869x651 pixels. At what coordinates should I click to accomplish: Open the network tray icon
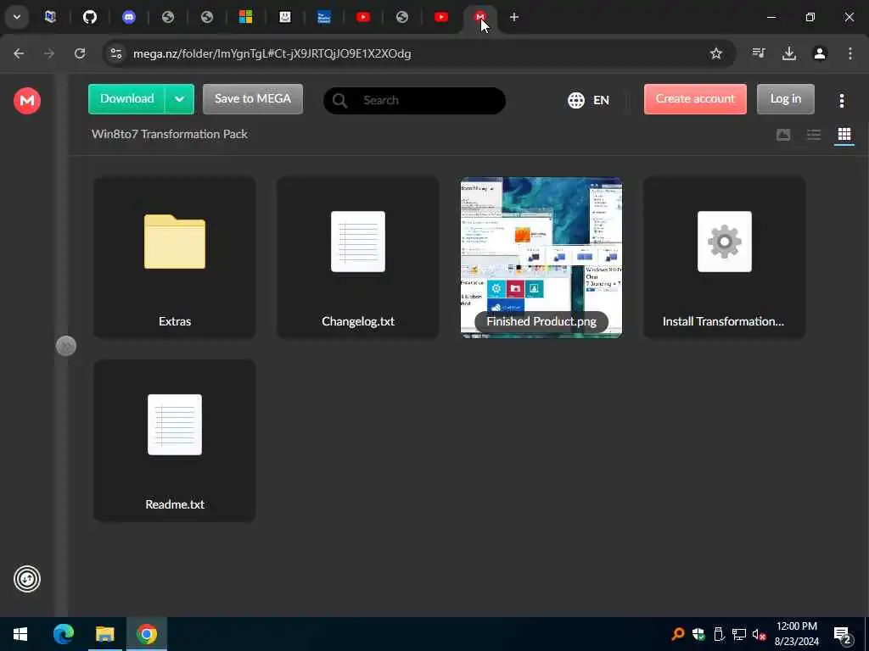point(739,634)
